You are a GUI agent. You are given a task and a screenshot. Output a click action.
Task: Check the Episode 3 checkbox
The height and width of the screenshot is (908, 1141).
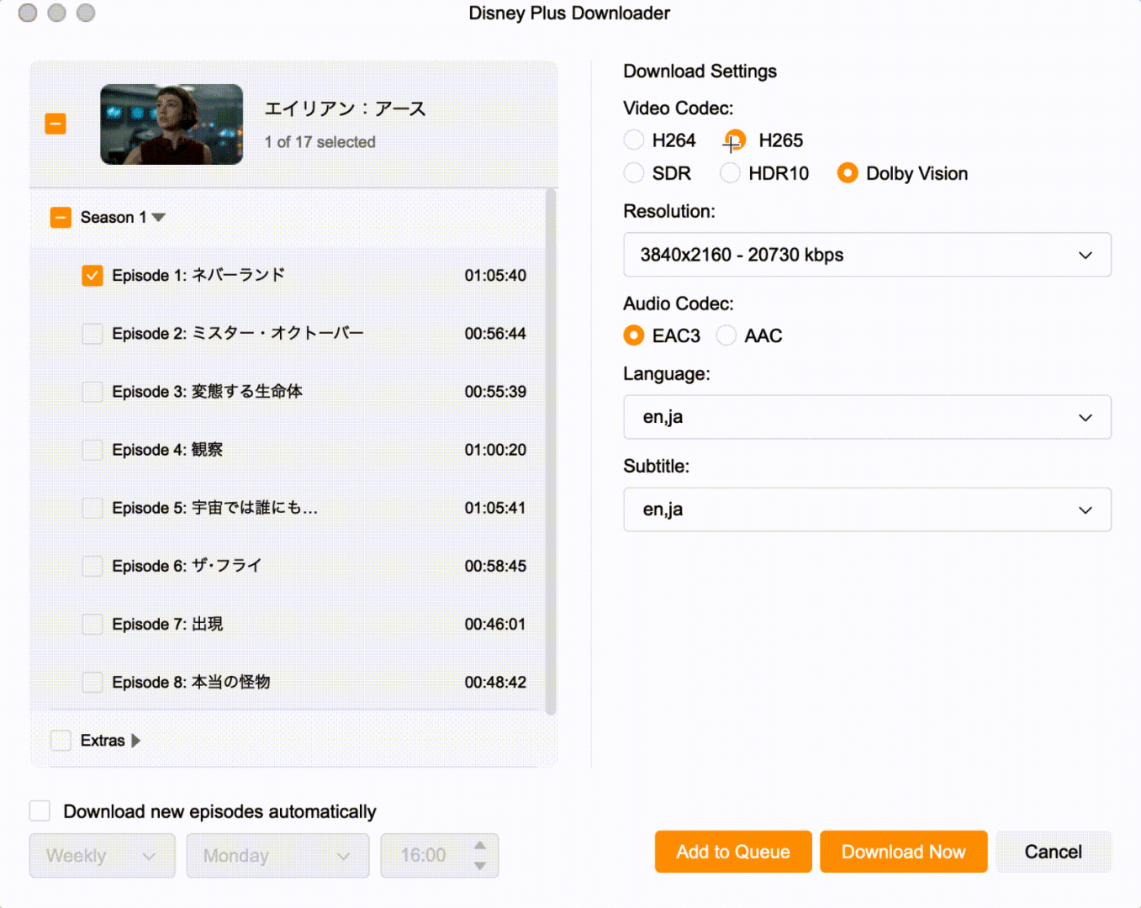tap(92, 392)
